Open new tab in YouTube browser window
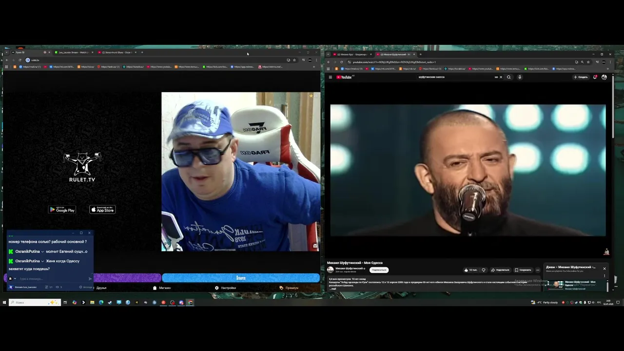Screen dimensions: 624x351 420,54
